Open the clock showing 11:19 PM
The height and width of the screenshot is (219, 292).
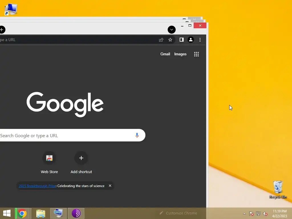(279, 213)
